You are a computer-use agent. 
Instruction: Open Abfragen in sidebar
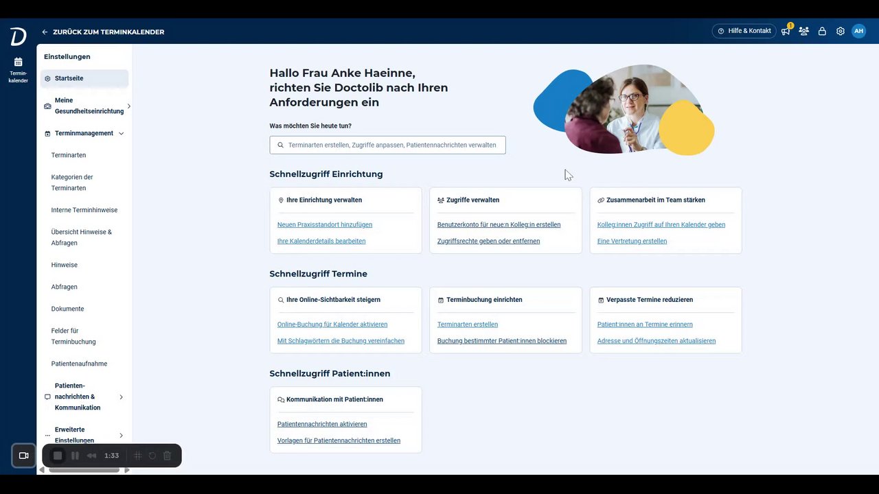65,287
